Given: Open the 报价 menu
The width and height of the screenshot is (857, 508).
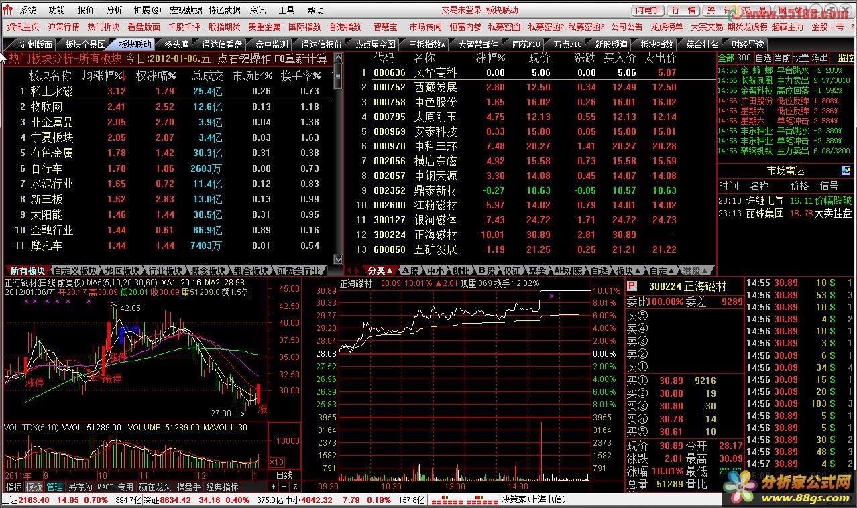Looking at the screenshot, I should [86, 11].
